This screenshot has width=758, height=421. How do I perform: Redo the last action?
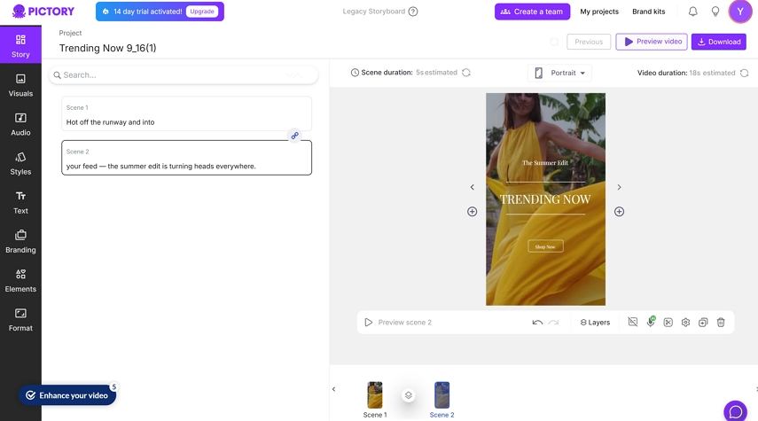[553, 323]
